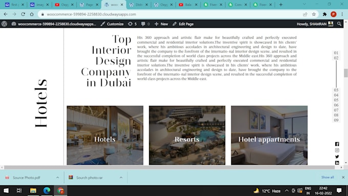Reload the current page

coord(23,14)
